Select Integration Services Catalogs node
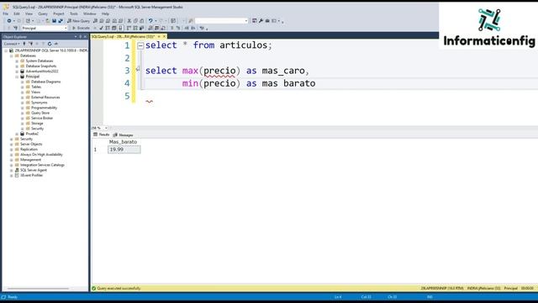The image size is (538, 303). [x=42, y=165]
